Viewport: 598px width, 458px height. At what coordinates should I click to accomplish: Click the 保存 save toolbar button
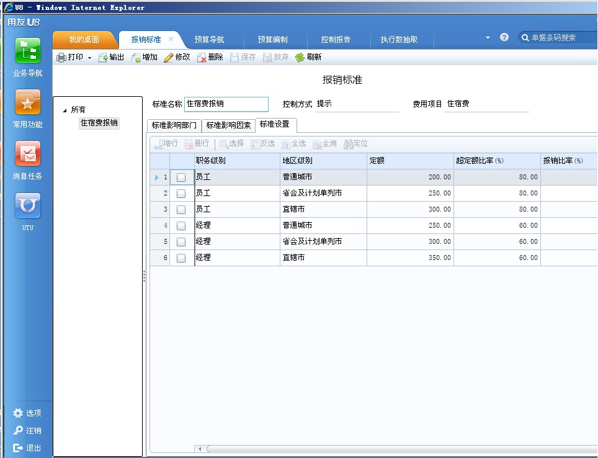pos(243,57)
